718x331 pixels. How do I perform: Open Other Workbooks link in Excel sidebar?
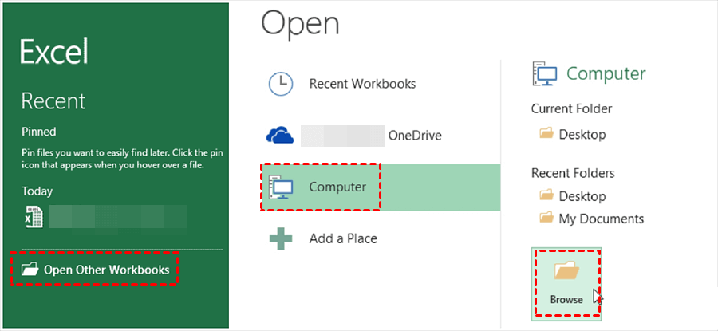click(x=94, y=270)
